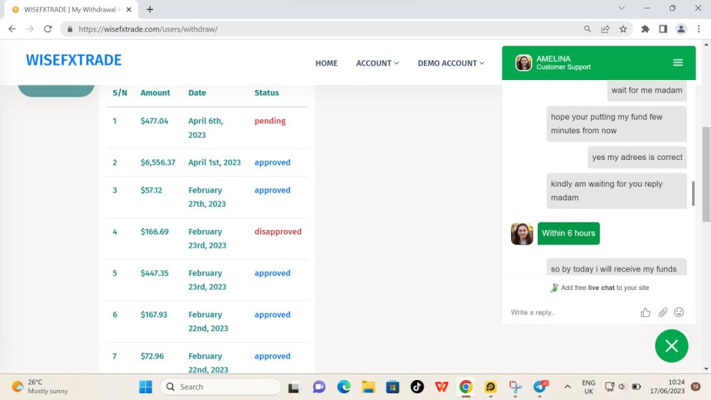Screen dimensions: 711x400
Task: Share this page from address bar
Action: tap(605, 29)
